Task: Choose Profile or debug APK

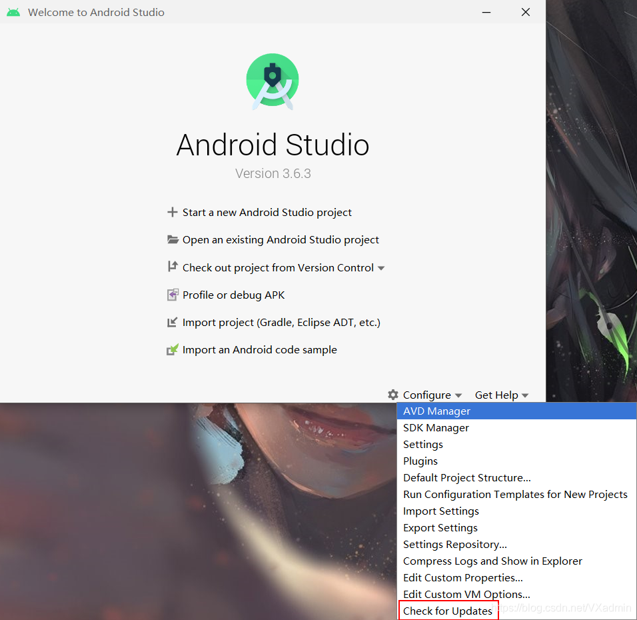Action: tap(234, 295)
